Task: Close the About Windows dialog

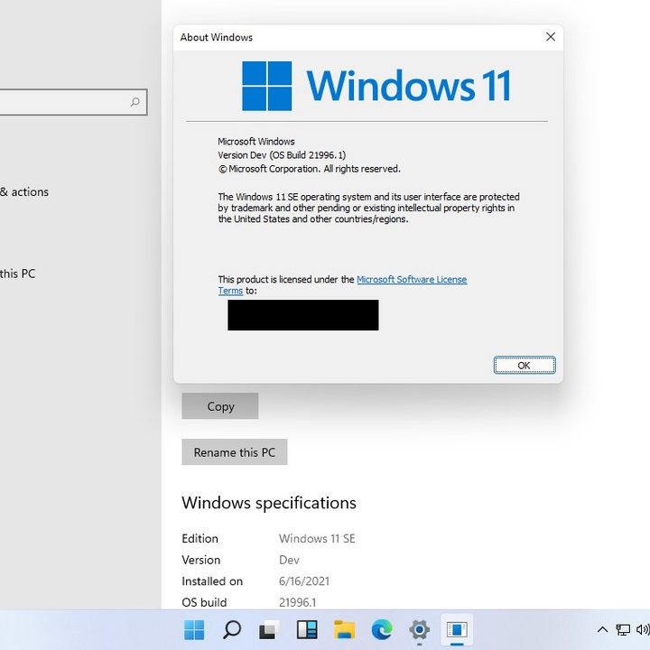Action: (551, 37)
